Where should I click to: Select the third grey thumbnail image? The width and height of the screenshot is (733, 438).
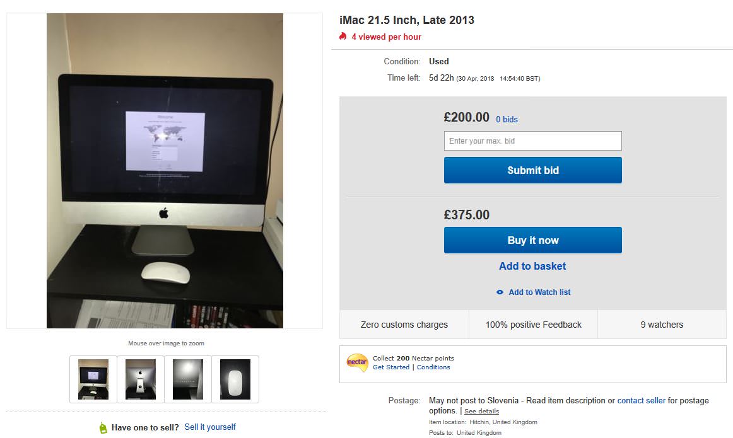pyautogui.click(x=188, y=379)
